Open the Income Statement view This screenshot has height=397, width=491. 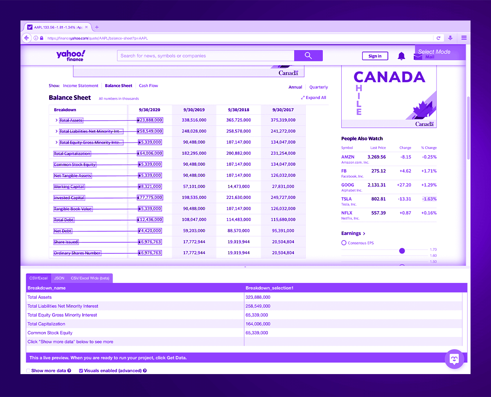tap(81, 86)
